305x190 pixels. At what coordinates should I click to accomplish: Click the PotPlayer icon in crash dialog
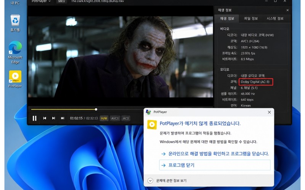(152, 125)
